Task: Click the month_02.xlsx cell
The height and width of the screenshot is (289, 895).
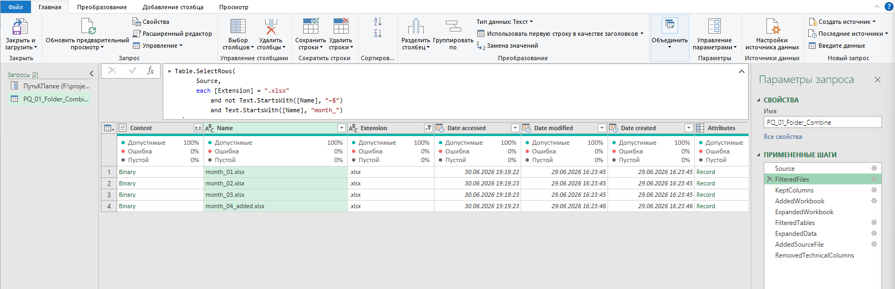Action: (275, 183)
